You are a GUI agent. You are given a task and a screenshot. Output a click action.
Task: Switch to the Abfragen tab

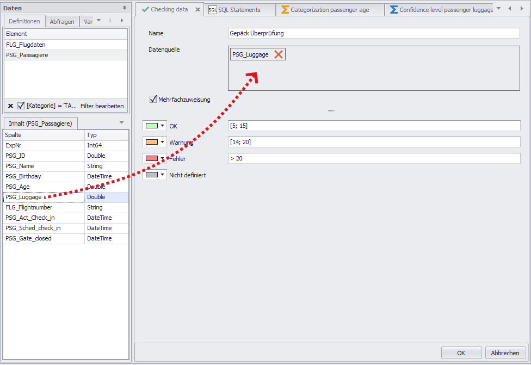tap(62, 22)
